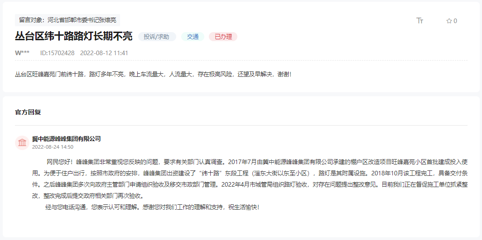Click the post ID:15702428
This screenshot has height=240, width=482.
(x=58, y=53)
